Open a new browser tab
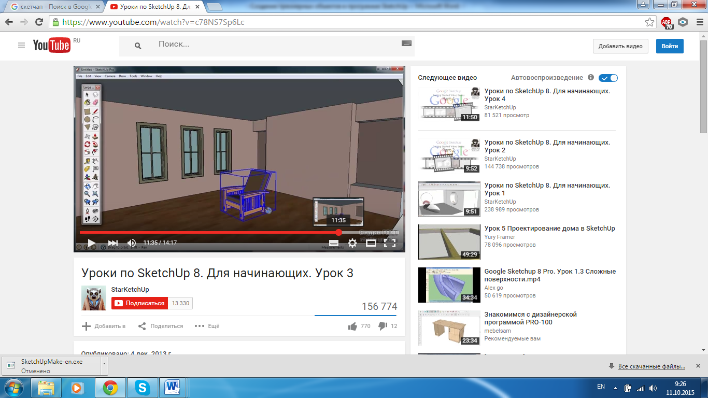Screen dimensions: 708x398 215,7
